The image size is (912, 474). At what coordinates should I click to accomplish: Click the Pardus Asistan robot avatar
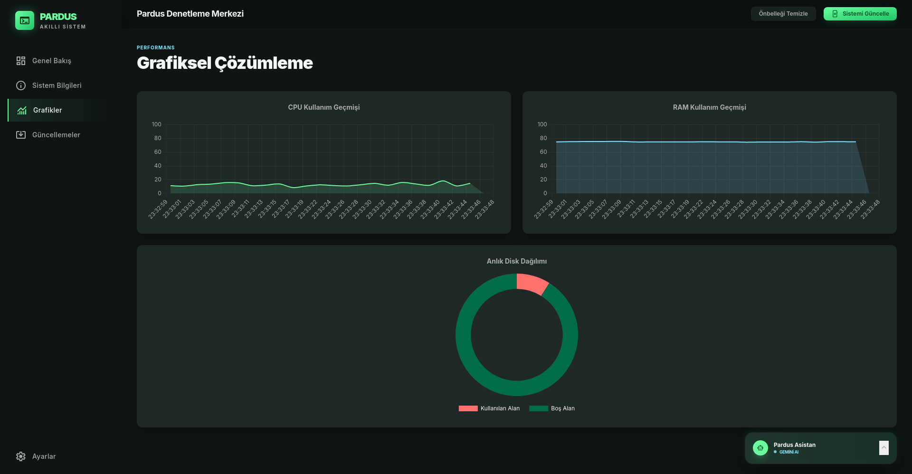click(x=760, y=448)
